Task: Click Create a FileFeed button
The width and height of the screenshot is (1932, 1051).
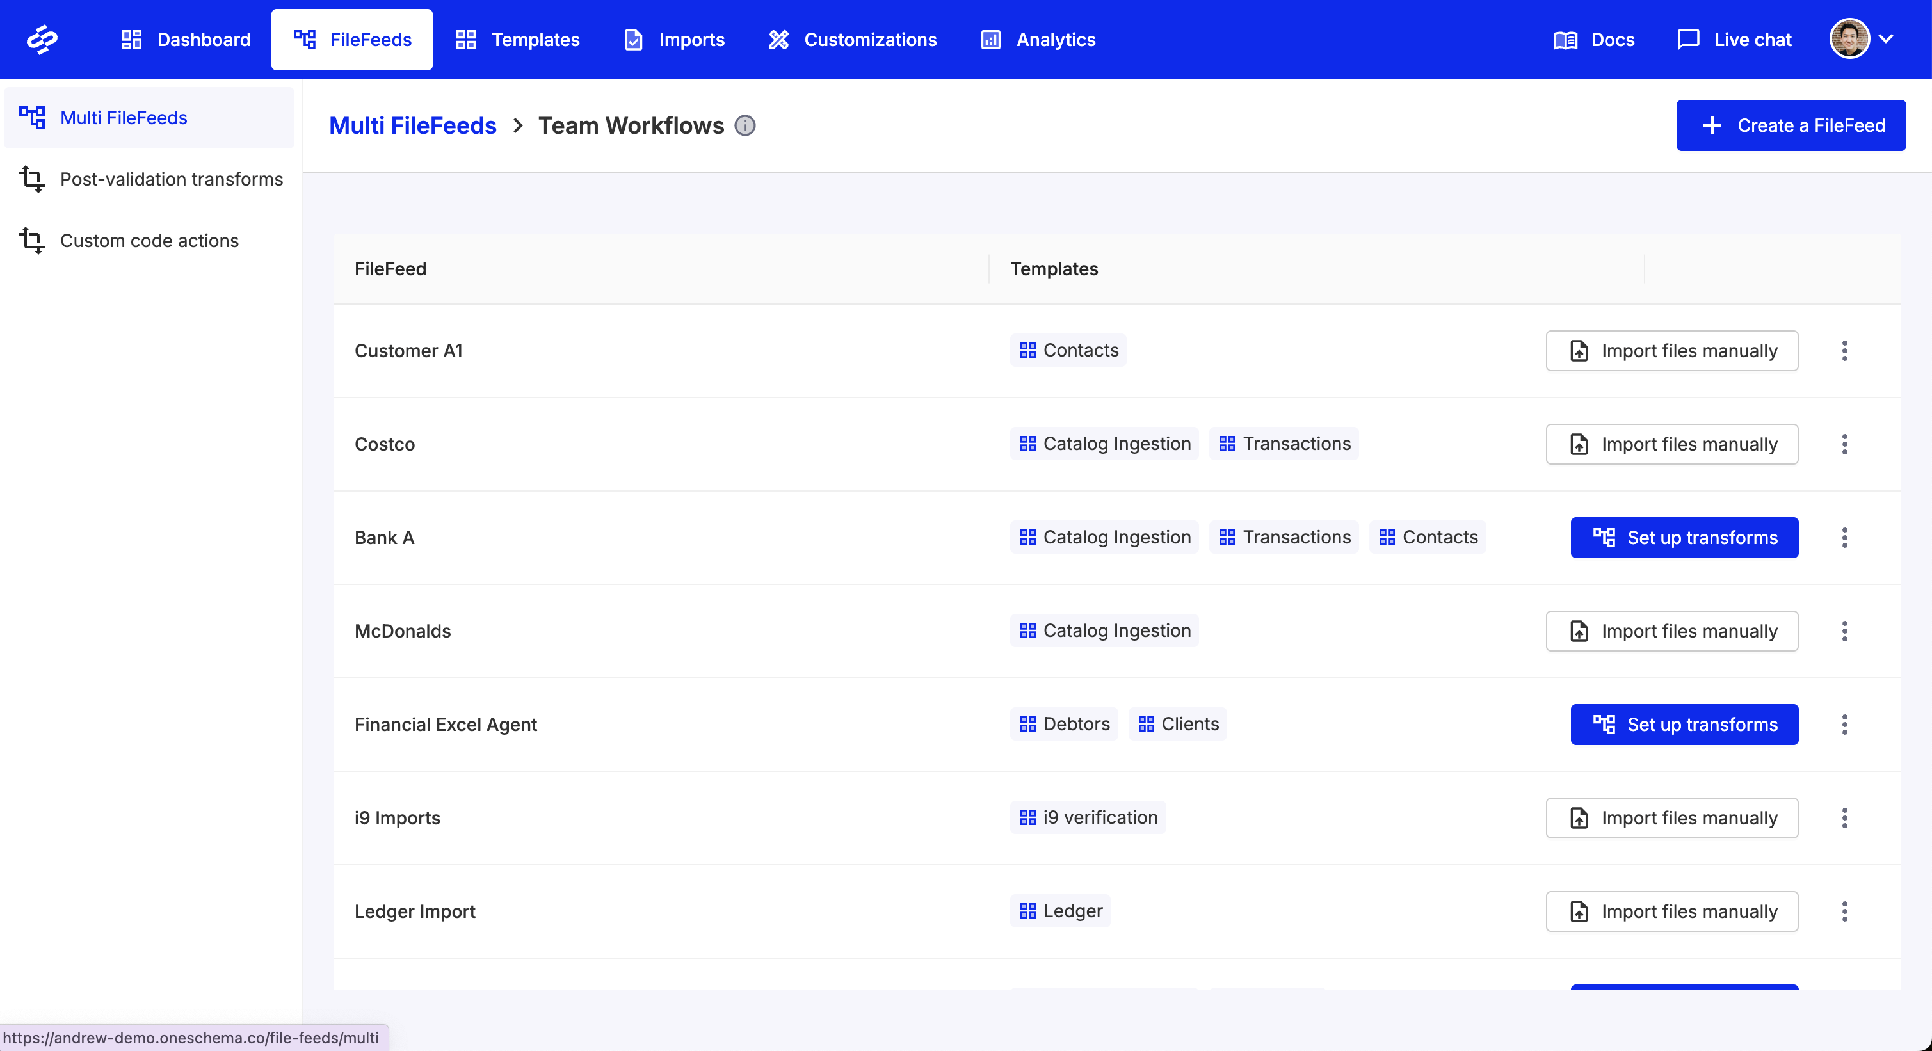Action: tap(1791, 126)
